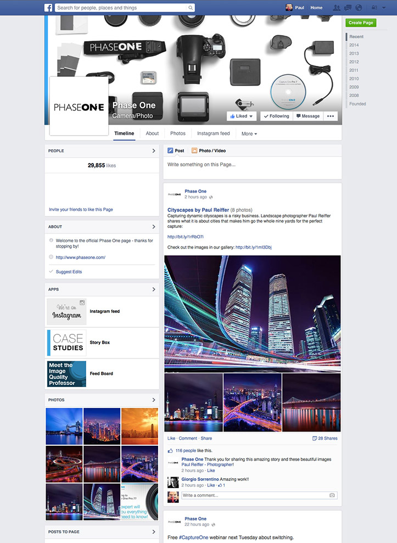Jump to 2011 in the timeline navigator

coord(354,70)
